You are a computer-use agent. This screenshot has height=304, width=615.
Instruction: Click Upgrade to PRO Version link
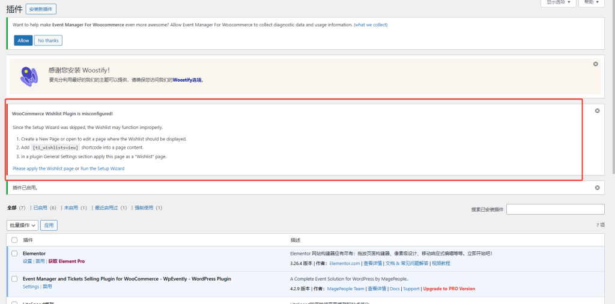449,288
